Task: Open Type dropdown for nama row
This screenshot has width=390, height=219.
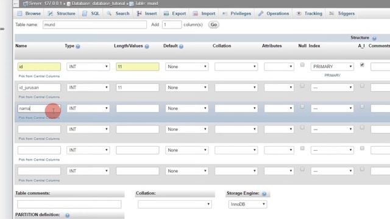Action: point(88,108)
